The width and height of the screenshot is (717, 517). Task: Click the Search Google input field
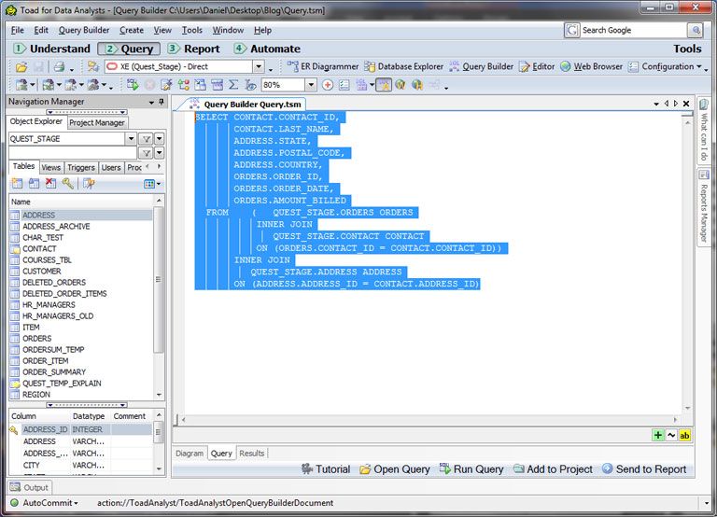(x=634, y=30)
